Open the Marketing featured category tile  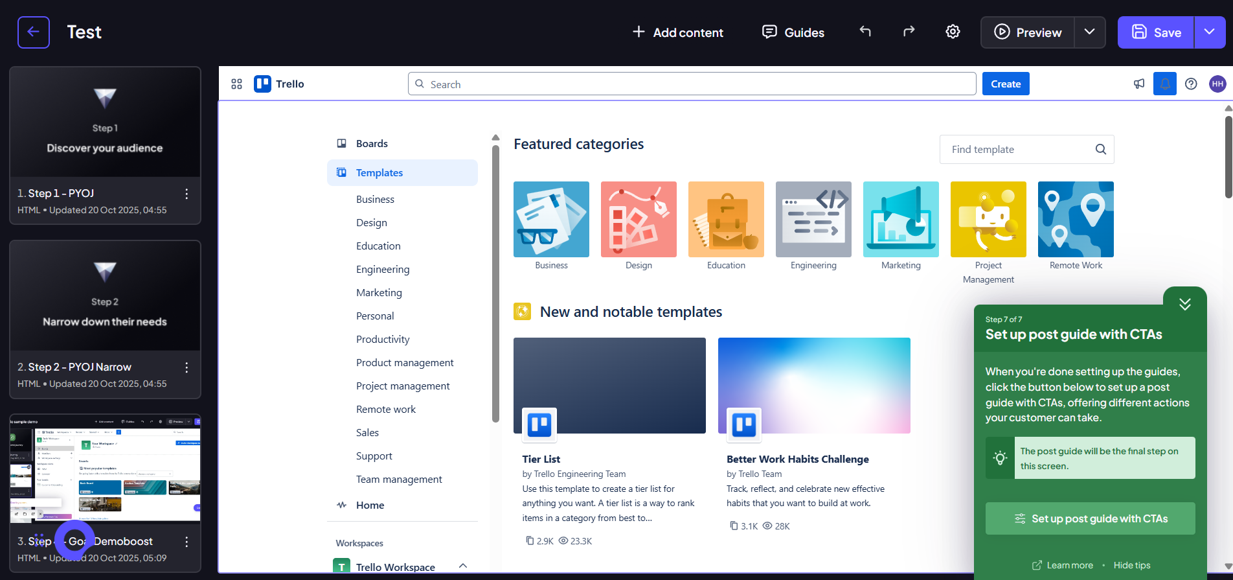(901, 226)
